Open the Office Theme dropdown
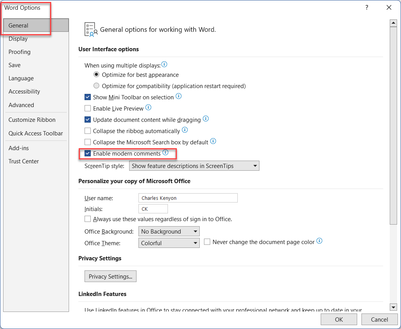This screenshot has height=329, width=401. (x=169, y=243)
